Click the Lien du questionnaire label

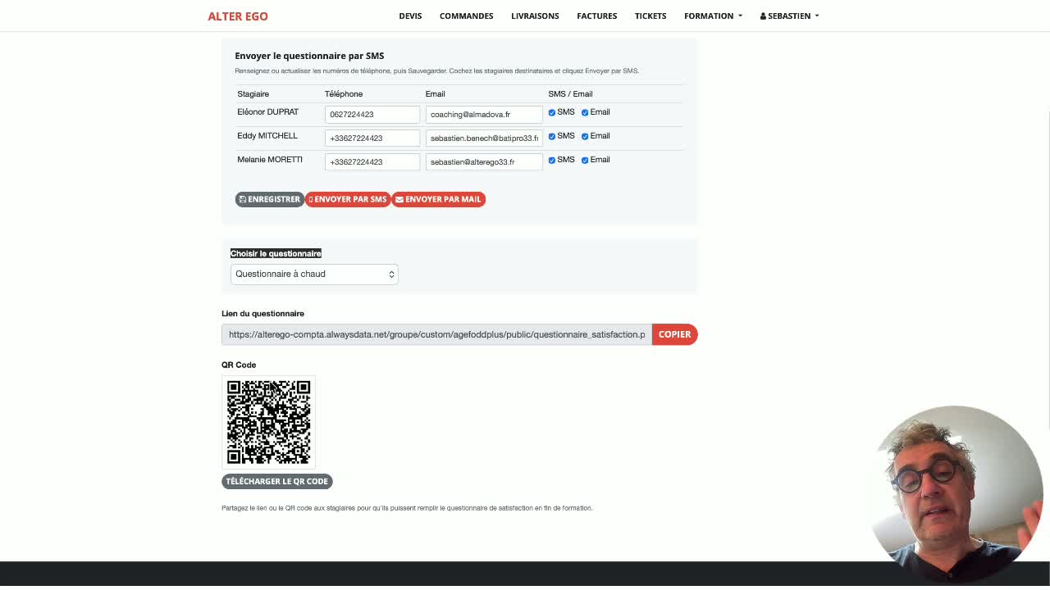[262, 314]
